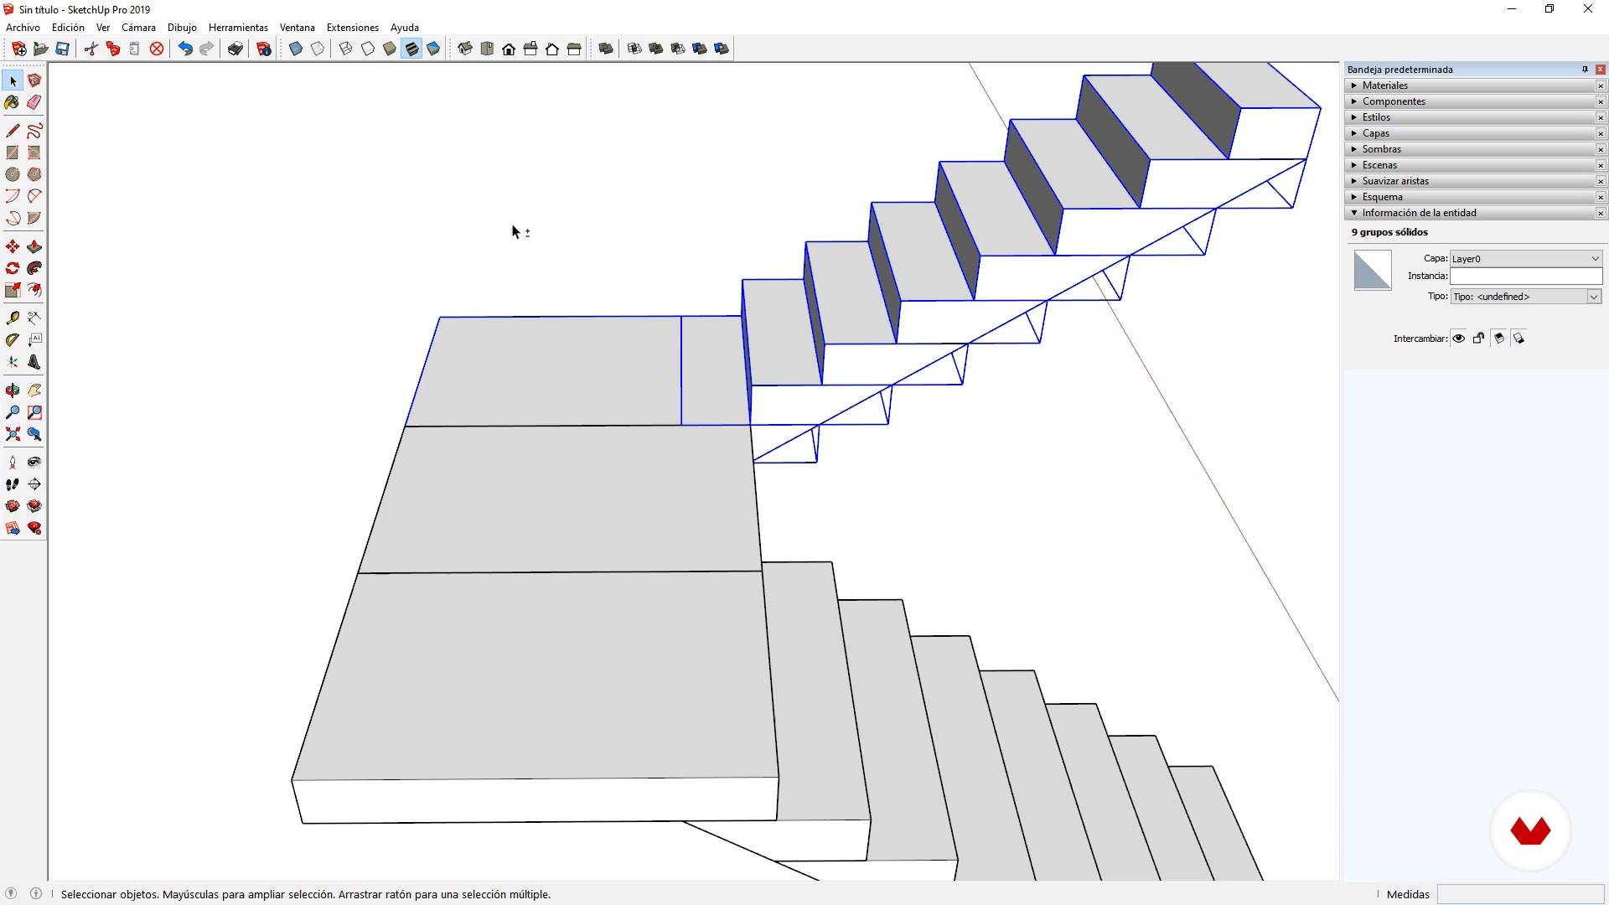The height and width of the screenshot is (905, 1609).
Task: Switch to Hidden Line face style
Action: [368, 49]
